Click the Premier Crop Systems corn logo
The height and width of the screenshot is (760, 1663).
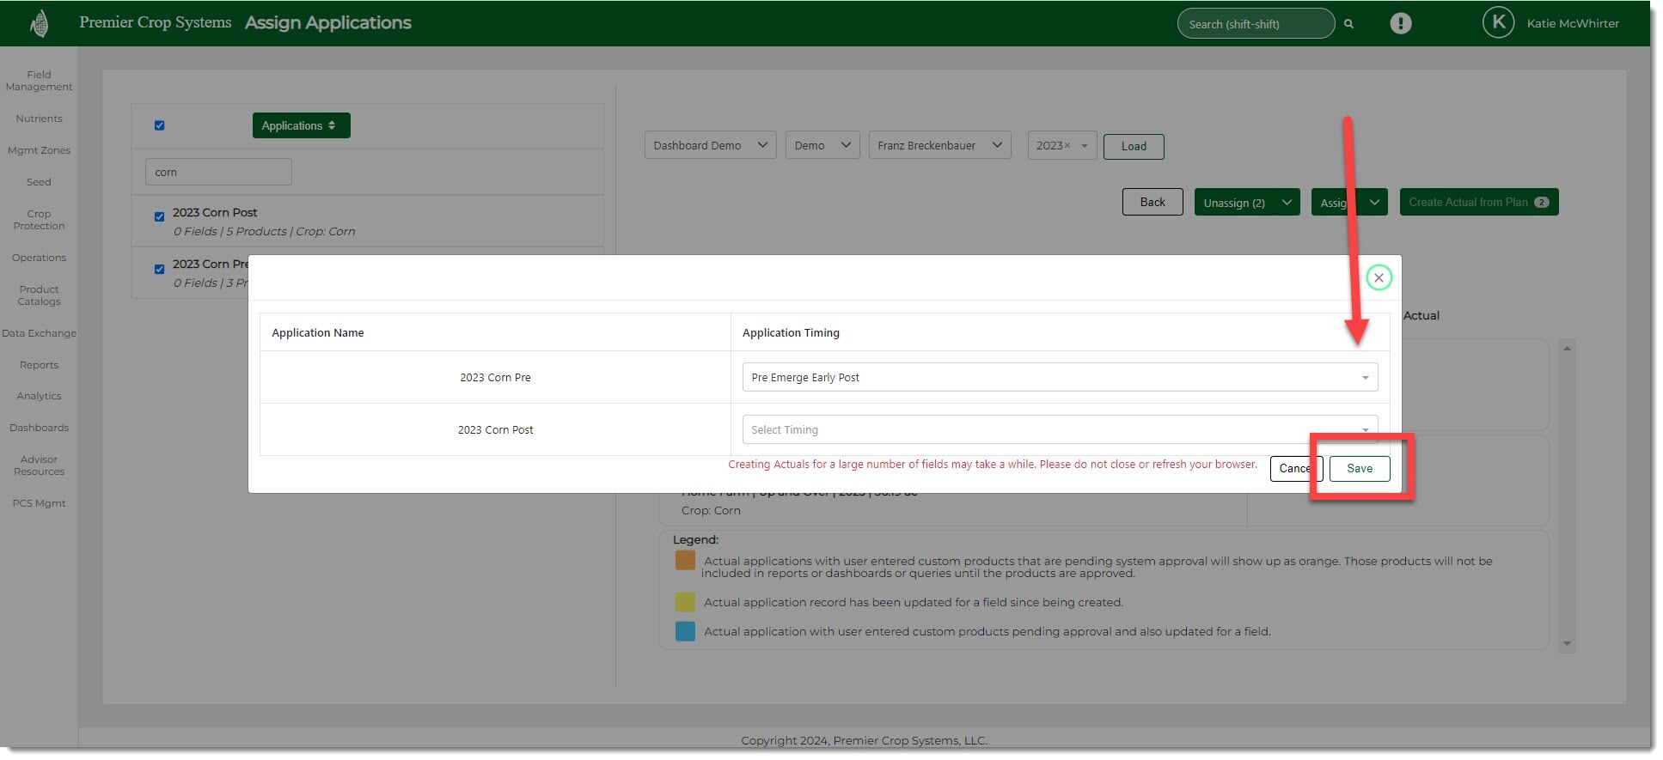click(x=39, y=23)
